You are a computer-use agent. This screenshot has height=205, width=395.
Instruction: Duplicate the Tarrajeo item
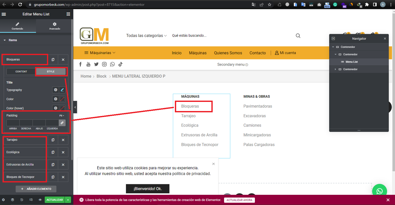coord(53,140)
